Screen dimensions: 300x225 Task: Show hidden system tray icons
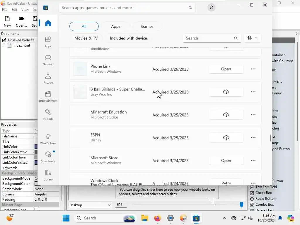(x=224, y=218)
